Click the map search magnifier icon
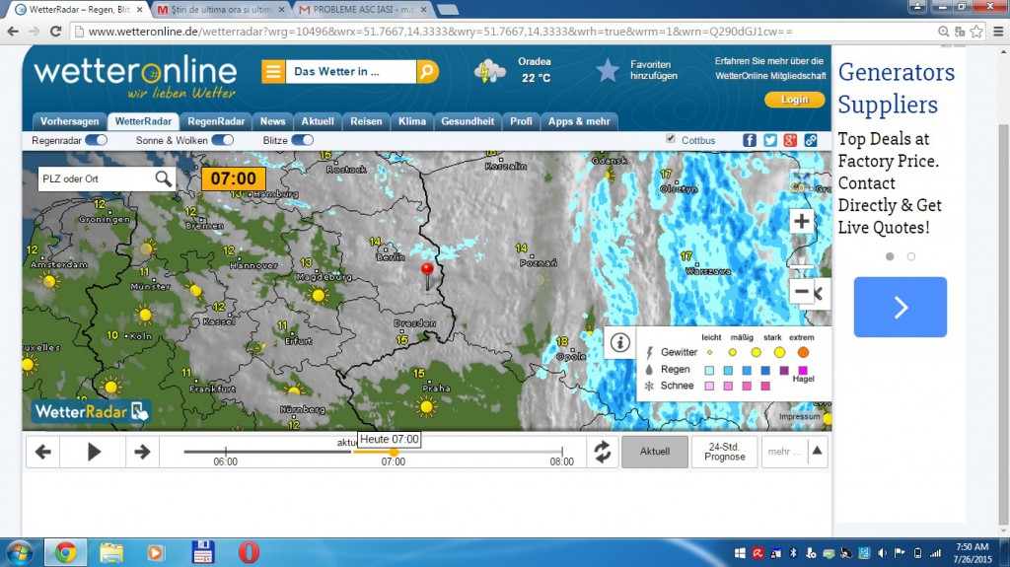Image resolution: width=1010 pixels, height=567 pixels. (164, 178)
